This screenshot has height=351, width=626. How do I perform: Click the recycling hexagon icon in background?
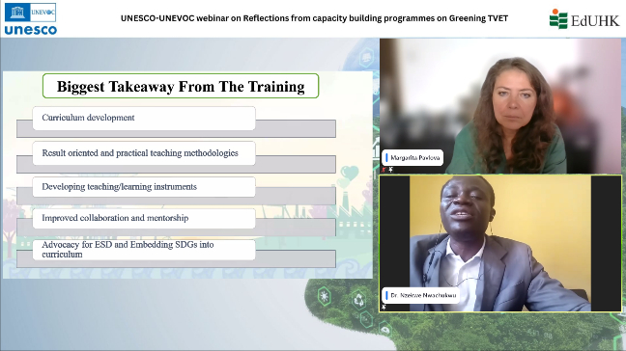tap(358, 300)
